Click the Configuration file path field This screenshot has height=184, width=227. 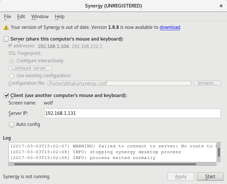119,83
